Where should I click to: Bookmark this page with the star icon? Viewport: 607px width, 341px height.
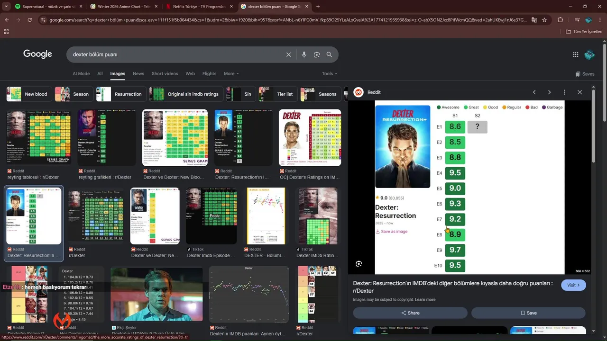click(544, 20)
